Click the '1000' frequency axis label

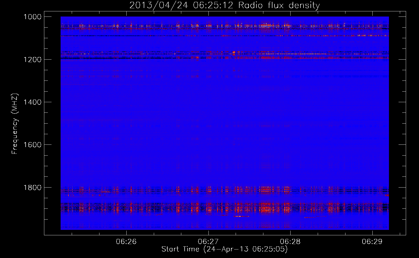click(x=32, y=17)
